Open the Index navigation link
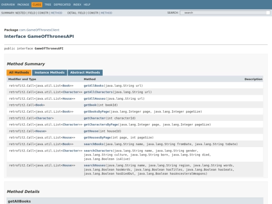Image resolution: width=272 pixels, height=204 pixels. pos(77,5)
